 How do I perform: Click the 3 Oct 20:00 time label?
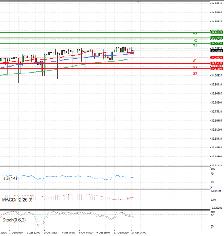[x=51, y=233]
